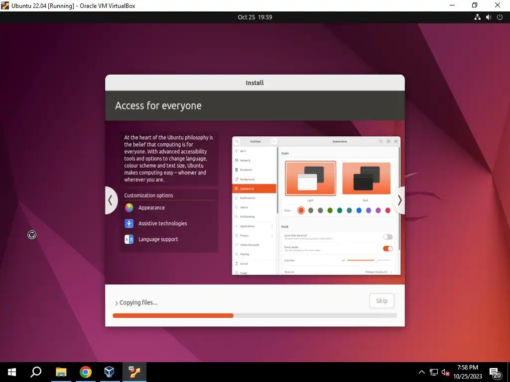Open the Windows clock showing 7:58 PM
The width and height of the screenshot is (510, 382).
[x=468, y=372]
